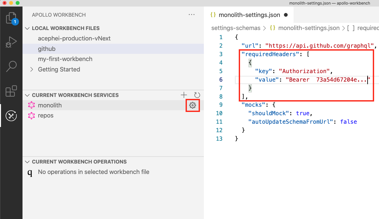Image resolution: width=379 pixels, height=219 pixels.
Task: Click line number 9 in gutter
Action: (221, 105)
